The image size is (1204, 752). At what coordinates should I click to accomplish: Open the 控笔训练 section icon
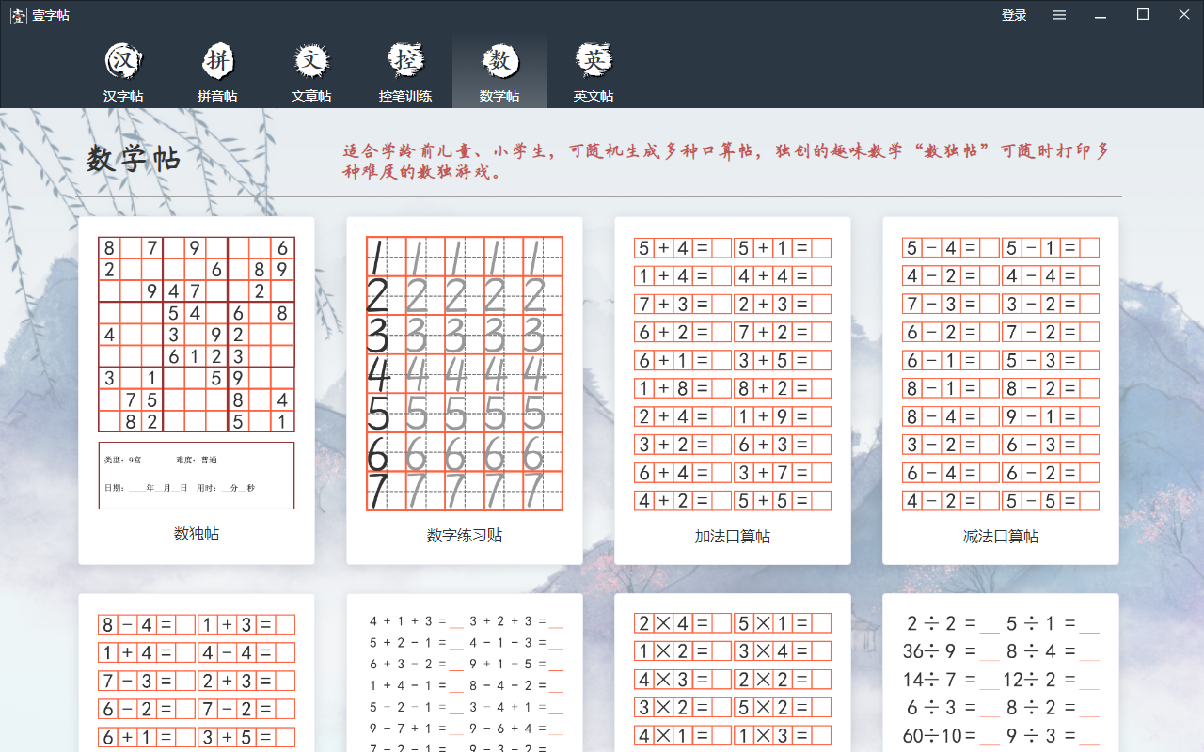point(405,61)
